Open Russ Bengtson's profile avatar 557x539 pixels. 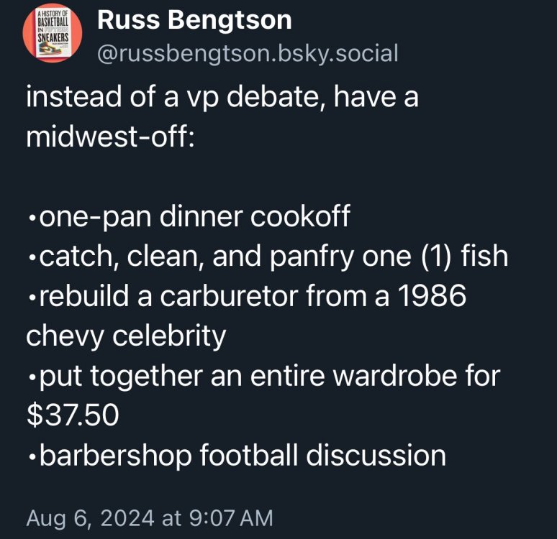point(50,36)
